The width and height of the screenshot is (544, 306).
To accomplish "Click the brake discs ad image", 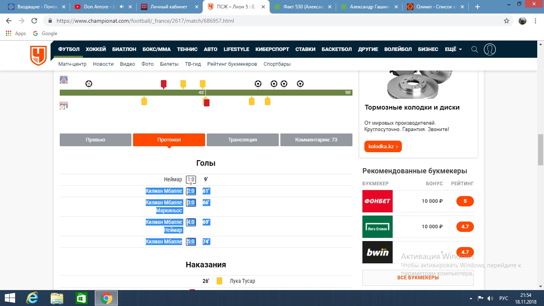I will pyautogui.click(x=420, y=84).
